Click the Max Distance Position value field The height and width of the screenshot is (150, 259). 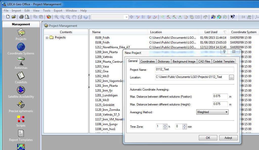(220, 96)
